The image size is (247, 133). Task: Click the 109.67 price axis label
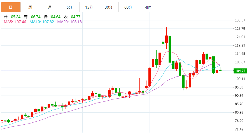pyautogui.click(x=240, y=62)
